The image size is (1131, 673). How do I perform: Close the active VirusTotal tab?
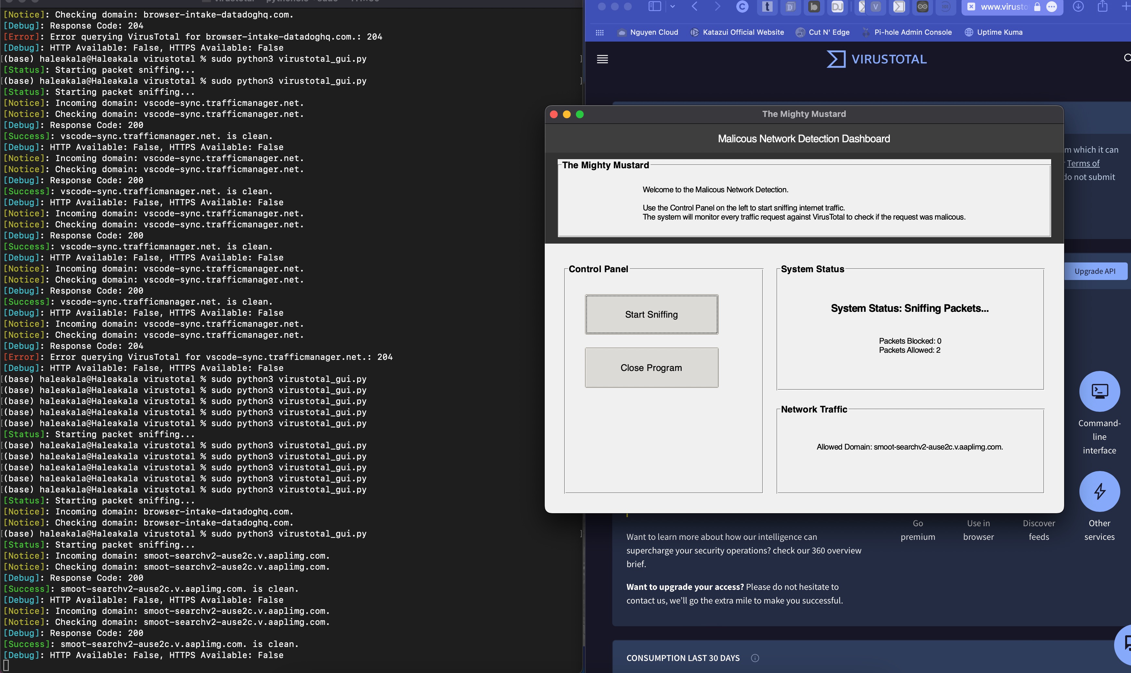[x=971, y=6]
